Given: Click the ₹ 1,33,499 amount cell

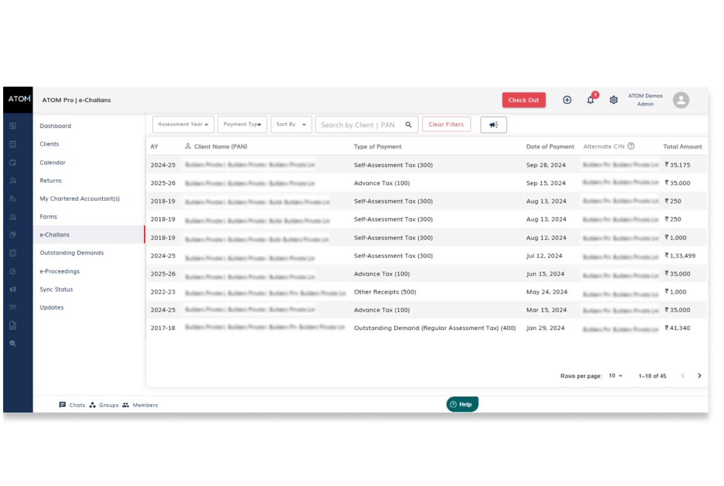Looking at the screenshot, I should (680, 256).
